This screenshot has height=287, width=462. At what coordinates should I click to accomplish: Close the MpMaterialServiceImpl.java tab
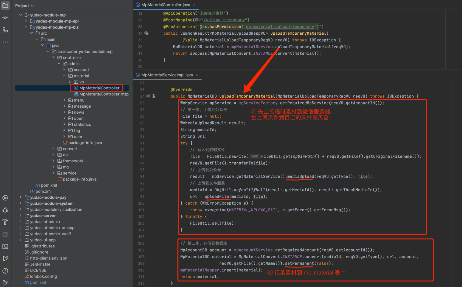click(197, 75)
